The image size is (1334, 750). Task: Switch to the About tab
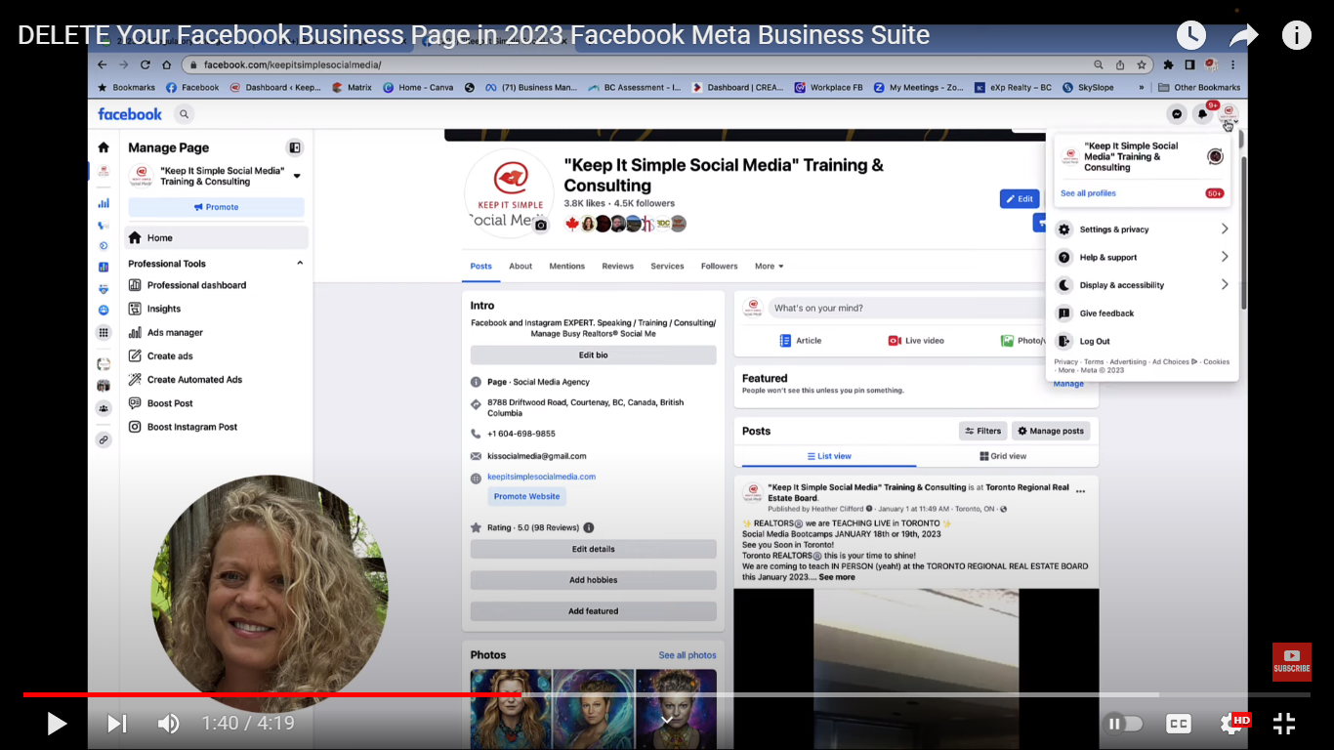click(x=521, y=266)
